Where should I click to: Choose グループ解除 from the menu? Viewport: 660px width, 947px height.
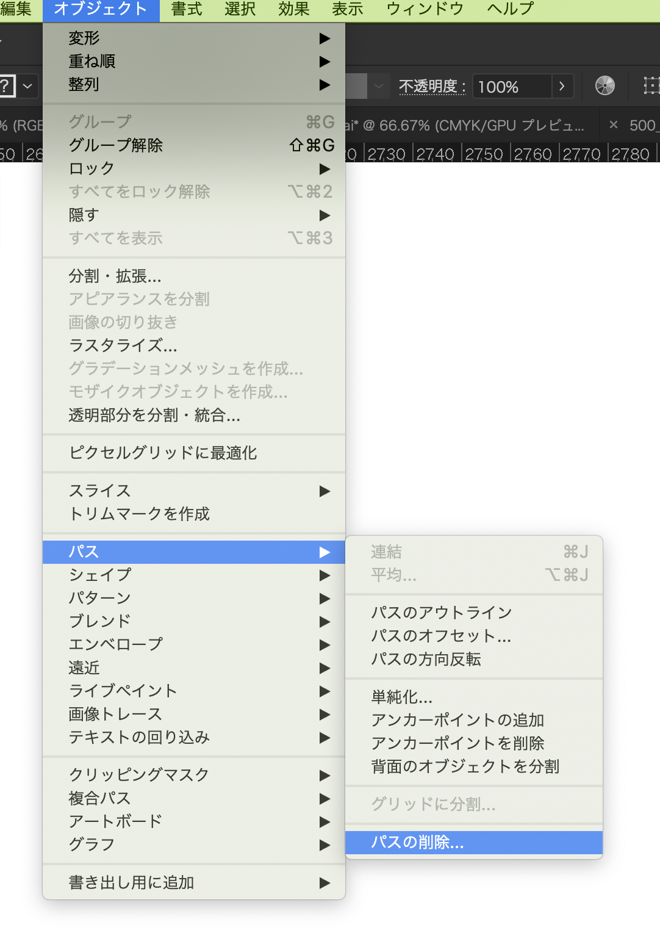[x=194, y=146]
